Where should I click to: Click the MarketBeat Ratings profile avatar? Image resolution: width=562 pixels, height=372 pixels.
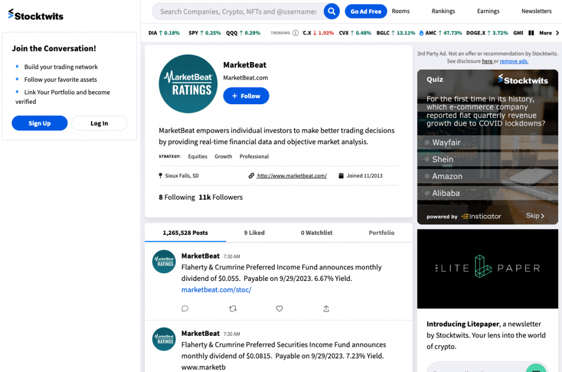click(x=188, y=83)
